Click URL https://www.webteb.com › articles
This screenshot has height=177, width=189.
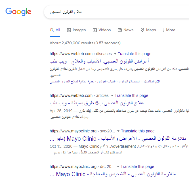point(79,95)
